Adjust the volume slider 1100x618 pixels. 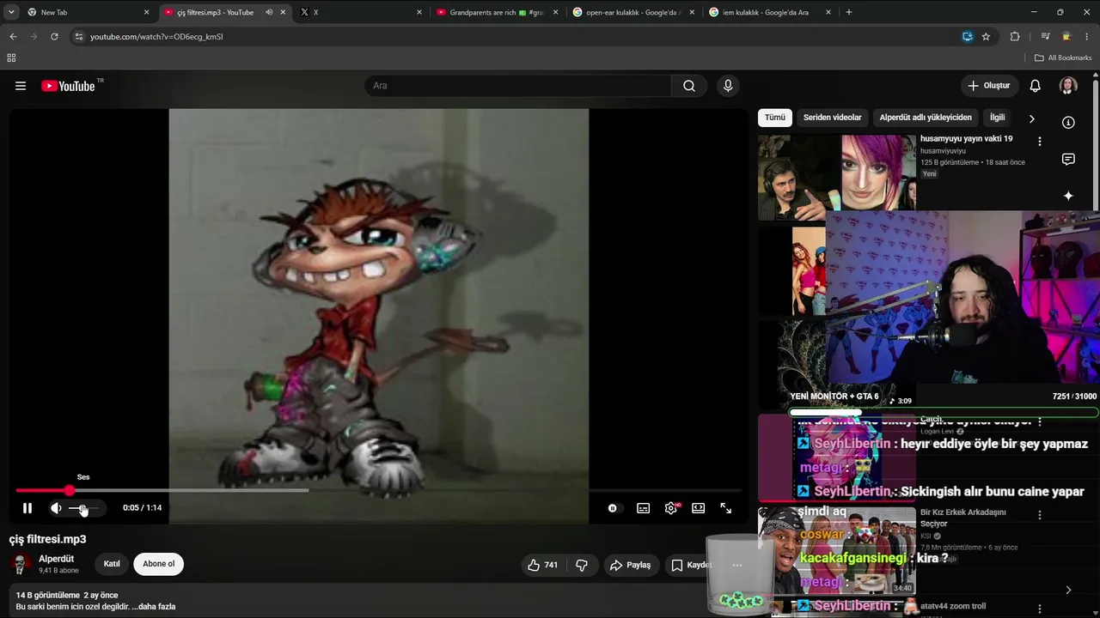click(82, 508)
